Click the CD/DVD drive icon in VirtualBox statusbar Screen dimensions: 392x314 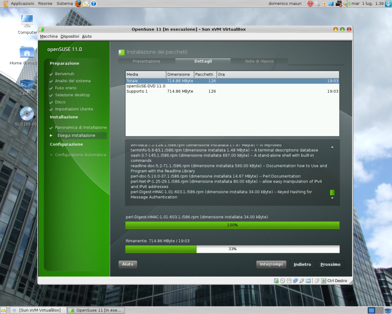[282, 281]
